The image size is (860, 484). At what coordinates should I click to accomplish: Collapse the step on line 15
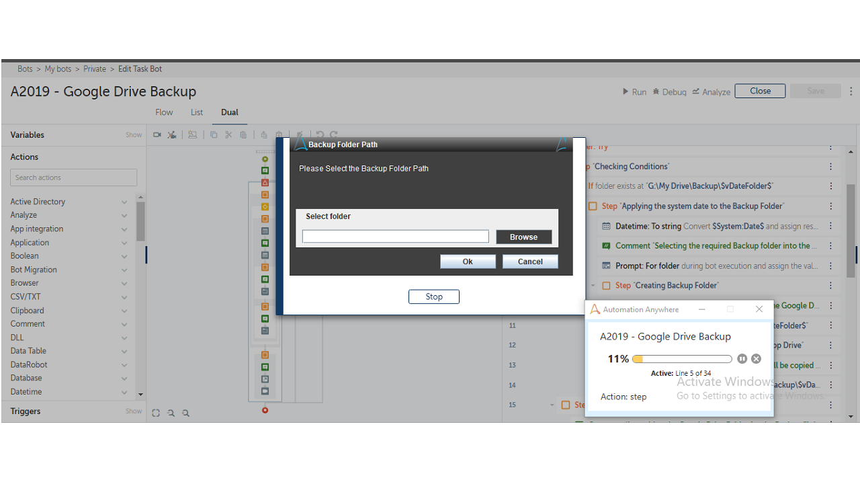552,405
